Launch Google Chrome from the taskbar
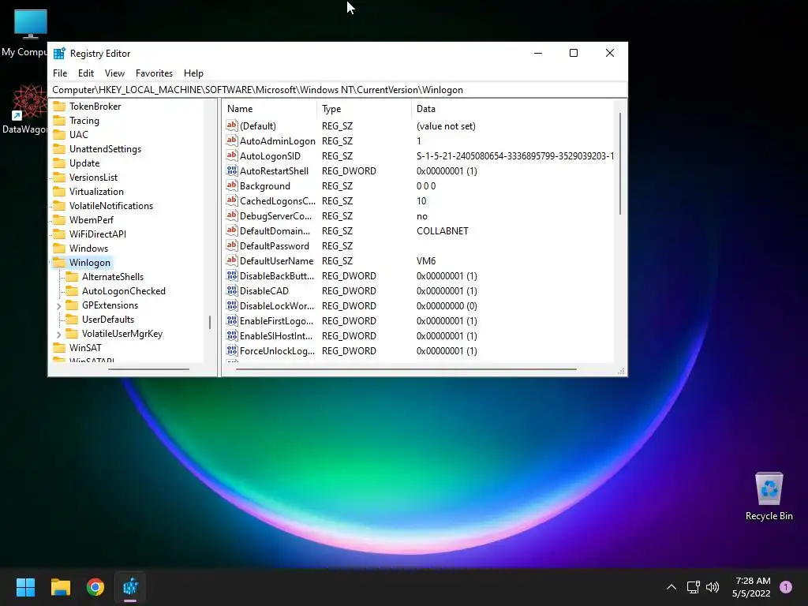This screenshot has width=808, height=606. 95,587
